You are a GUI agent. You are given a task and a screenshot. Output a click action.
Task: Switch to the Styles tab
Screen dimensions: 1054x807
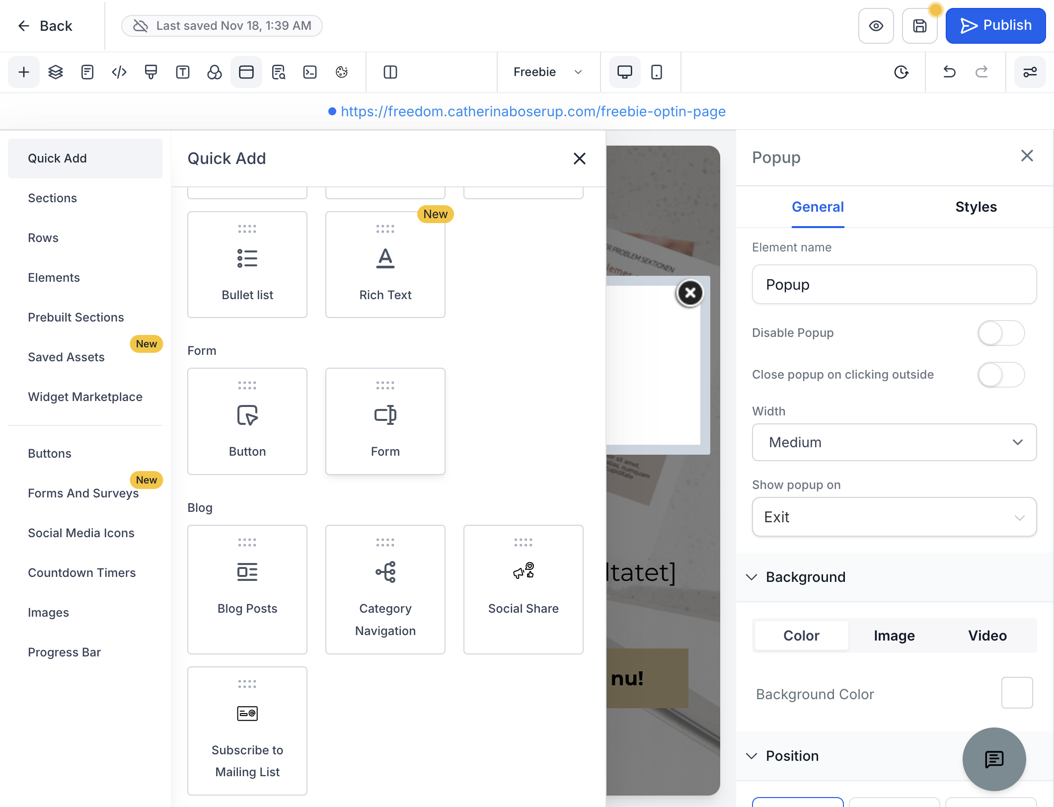[976, 207]
